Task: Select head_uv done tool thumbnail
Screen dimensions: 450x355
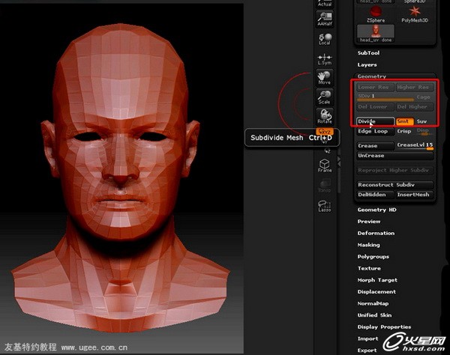Action: (376, 34)
